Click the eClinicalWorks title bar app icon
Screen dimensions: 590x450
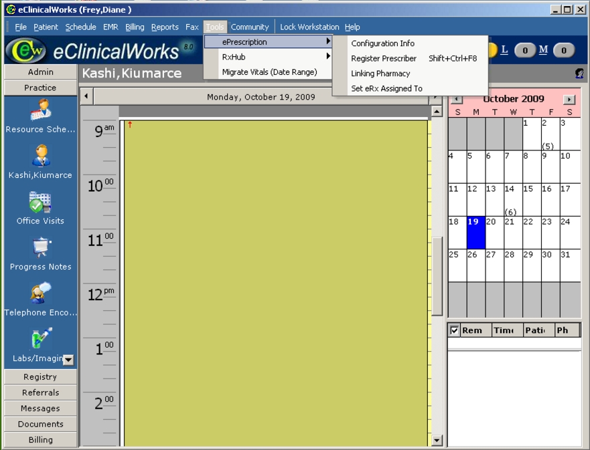11,9
